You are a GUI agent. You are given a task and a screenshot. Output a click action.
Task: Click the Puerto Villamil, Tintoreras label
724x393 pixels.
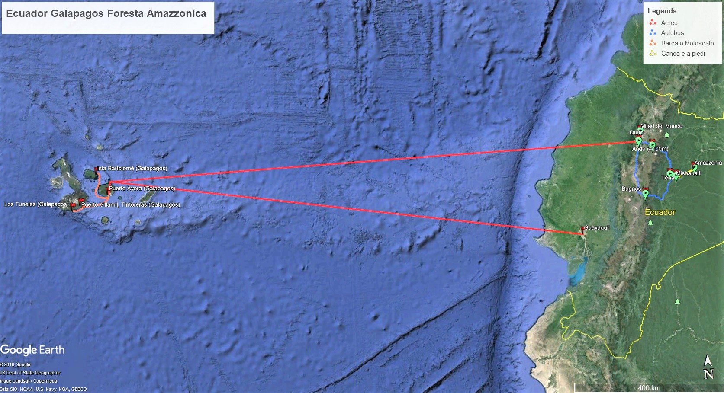point(131,204)
